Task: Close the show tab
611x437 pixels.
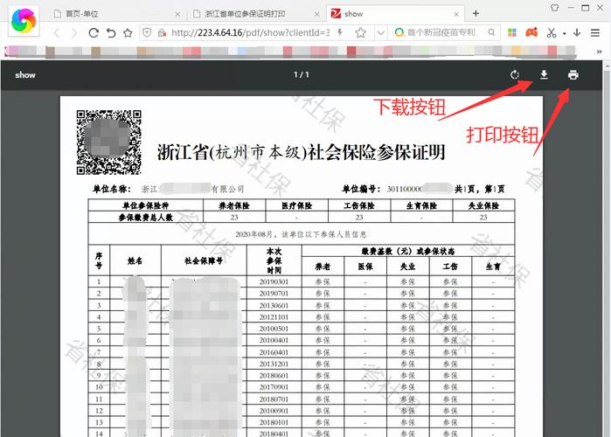Action: 456,14
